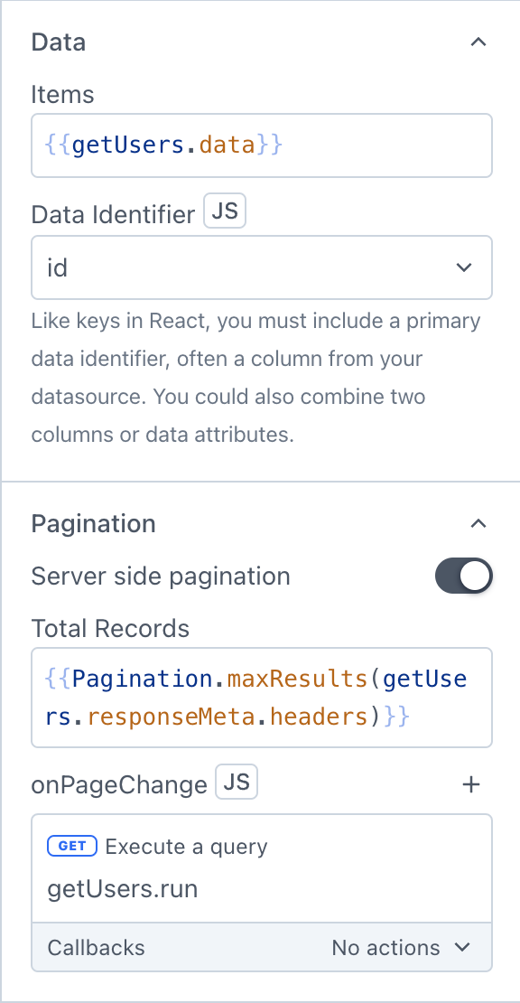Click the Callbacks row chevron icon
The image size is (520, 1003).
[462, 948]
